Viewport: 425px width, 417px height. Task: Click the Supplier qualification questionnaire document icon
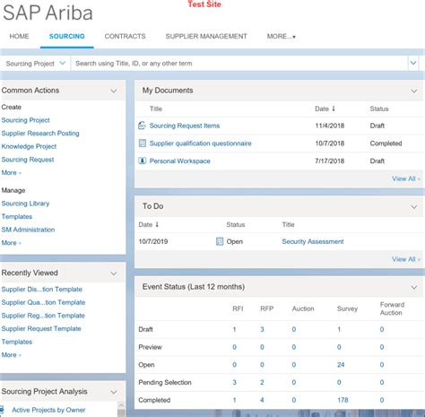[x=143, y=143]
